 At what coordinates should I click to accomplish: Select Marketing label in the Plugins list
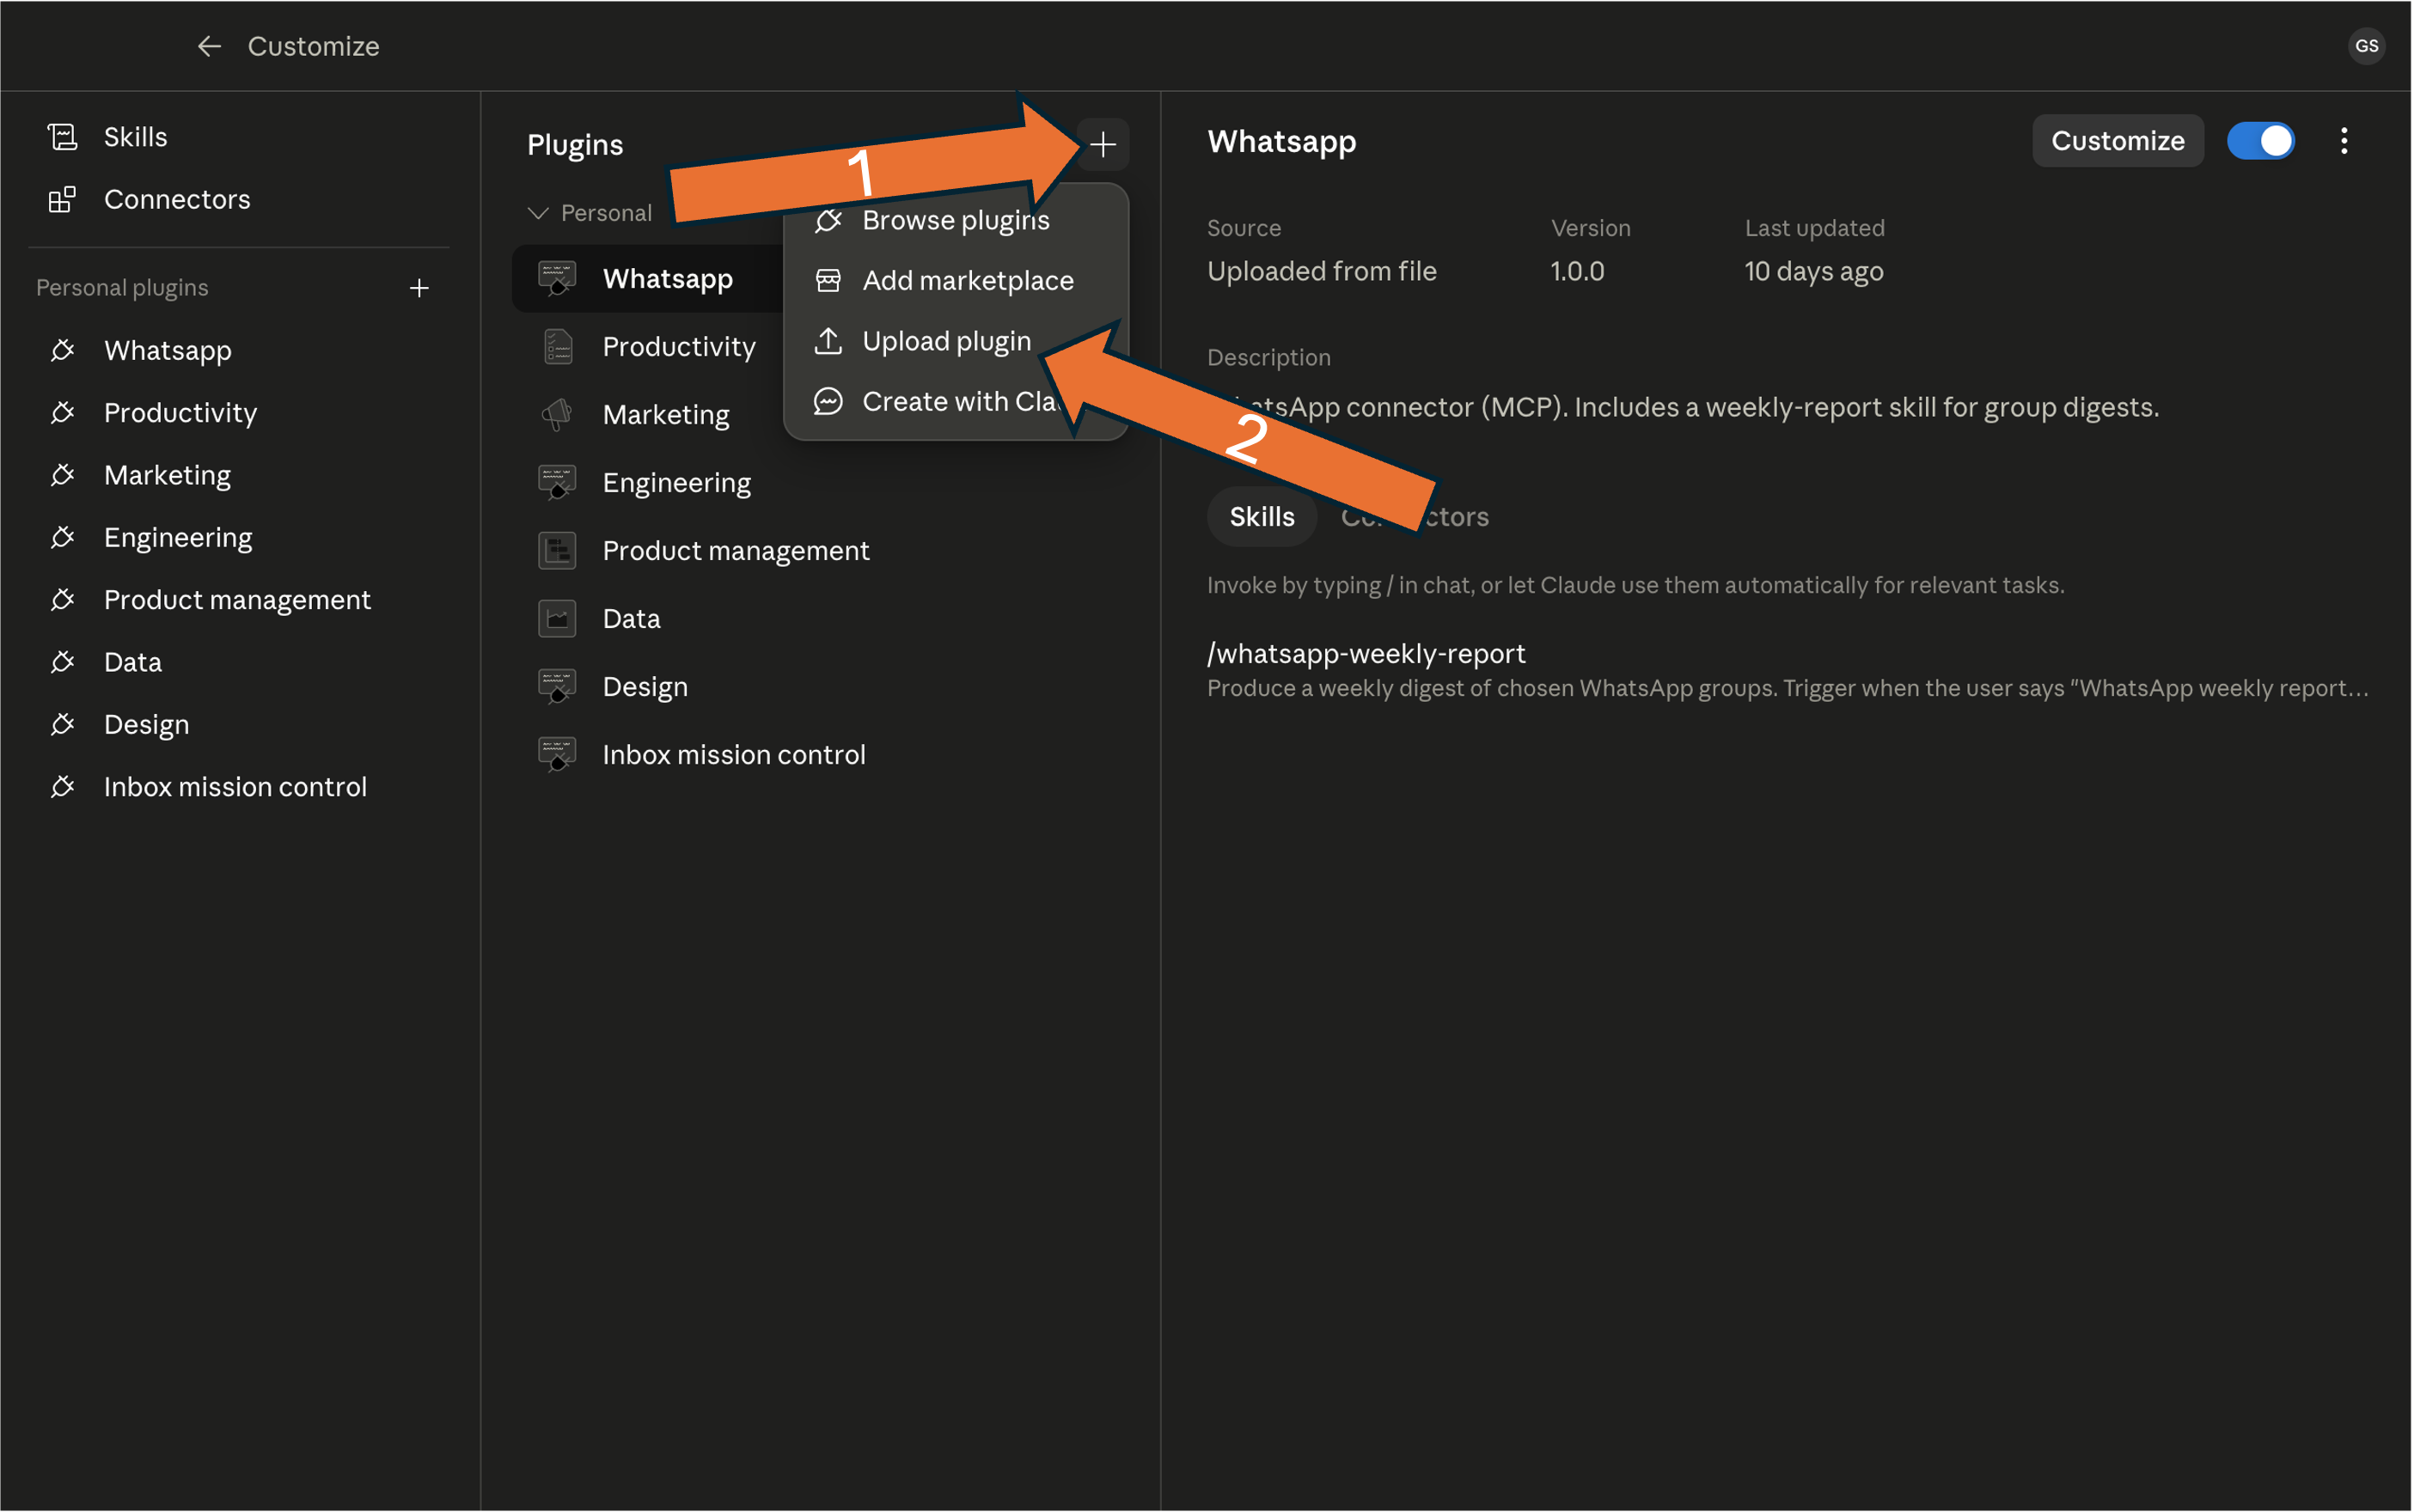[x=665, y=414]
